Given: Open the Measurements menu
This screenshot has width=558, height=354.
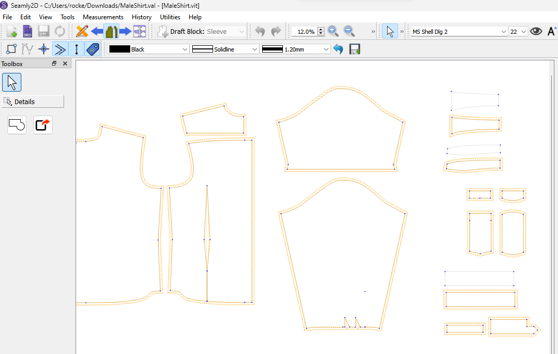Looking at the screenshot, I should (103, 17).
